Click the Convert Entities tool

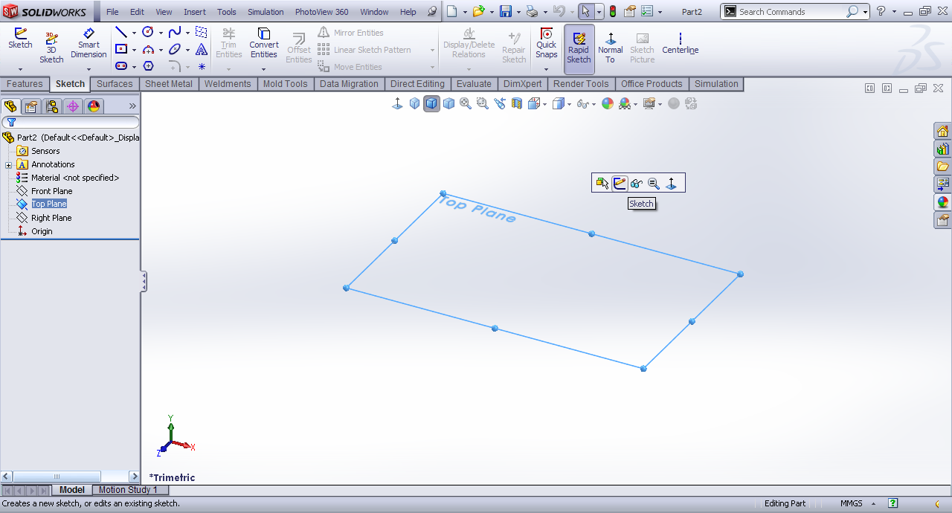pos(263,44)
